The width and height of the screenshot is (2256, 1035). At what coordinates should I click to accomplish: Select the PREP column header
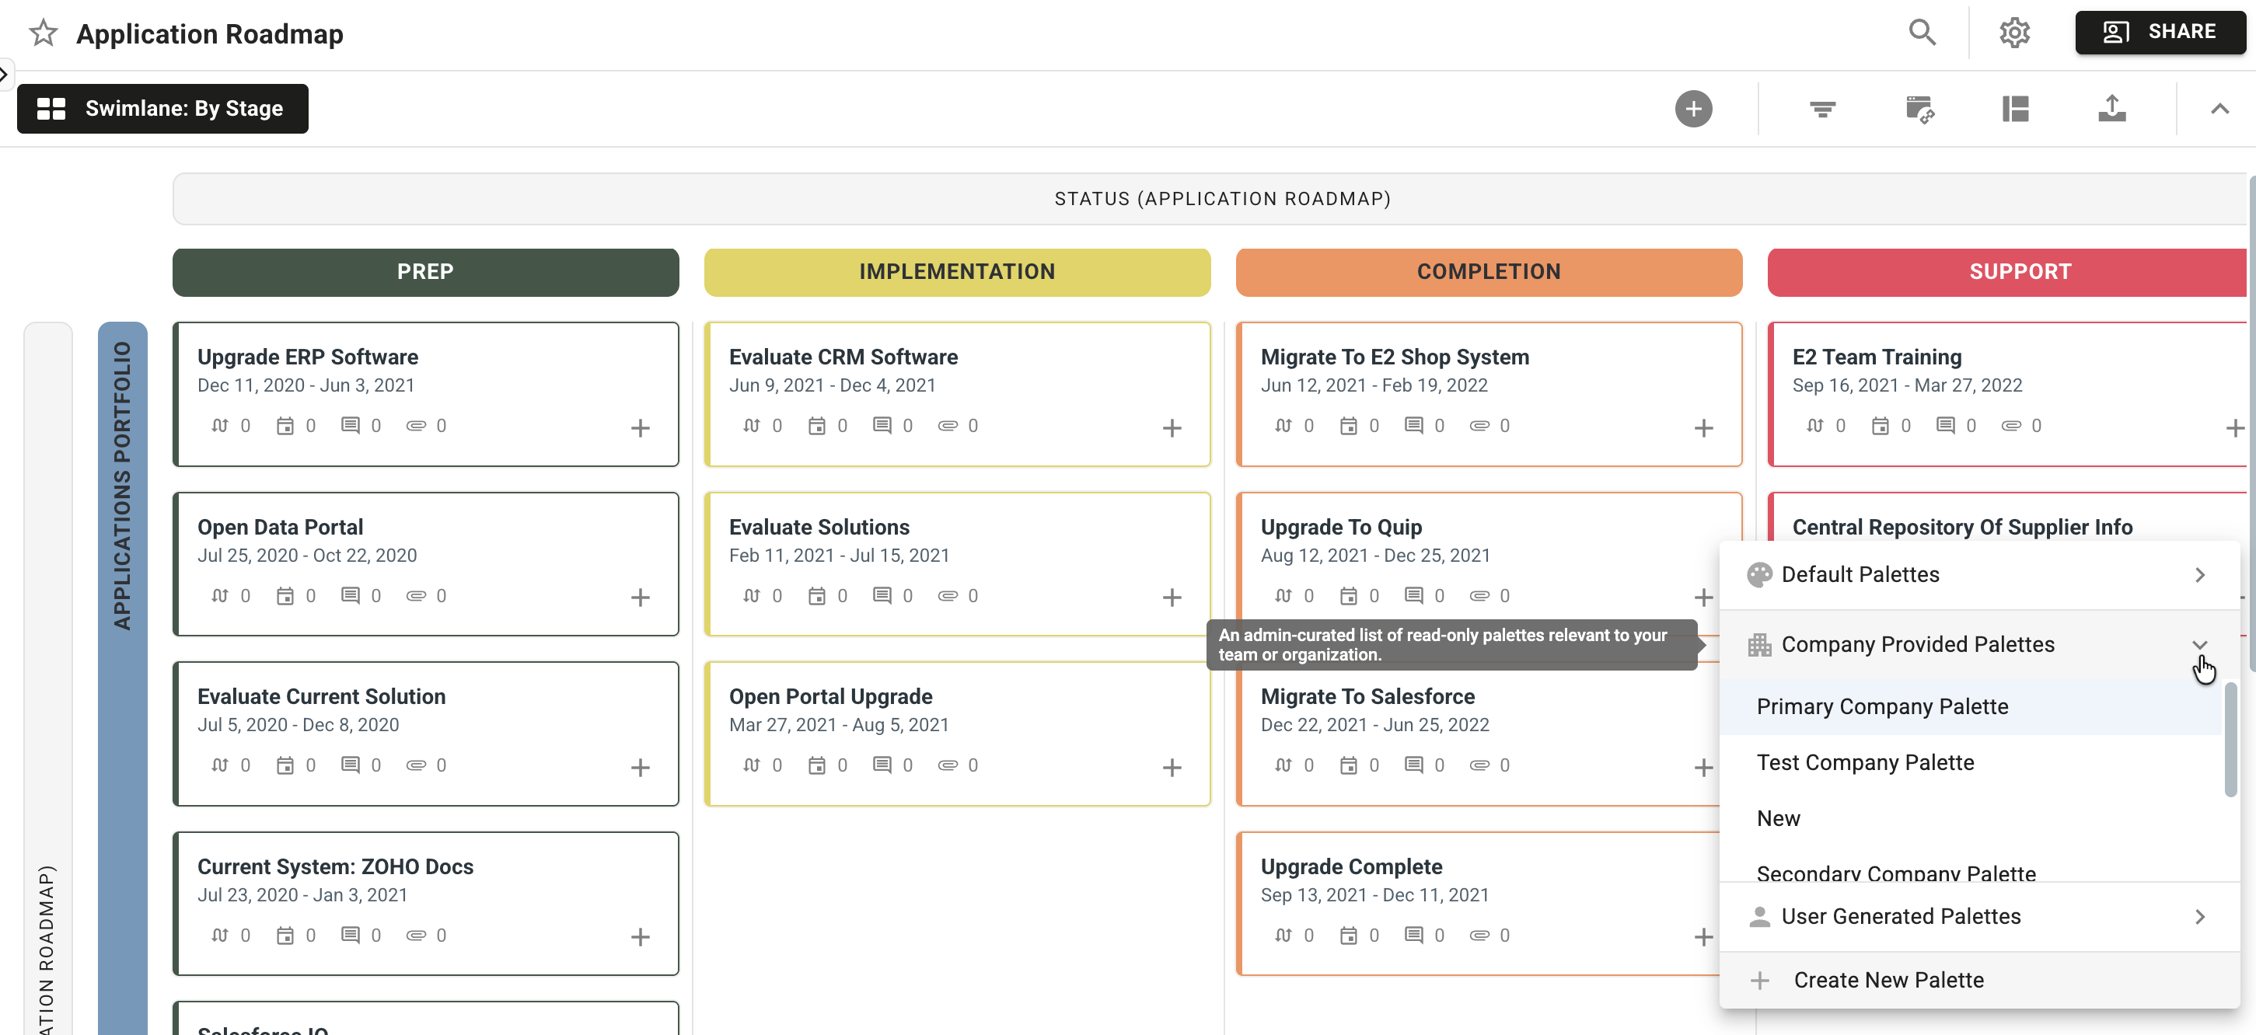click(x=426, y=271)
